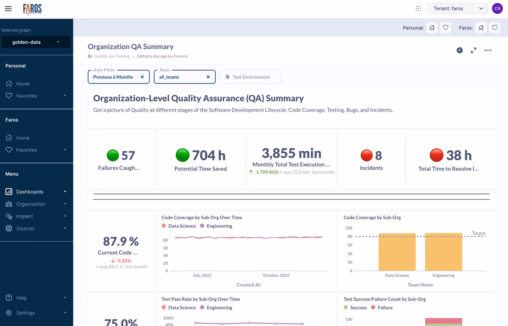Open Inspect in the sidebar menu

(25, 216)
